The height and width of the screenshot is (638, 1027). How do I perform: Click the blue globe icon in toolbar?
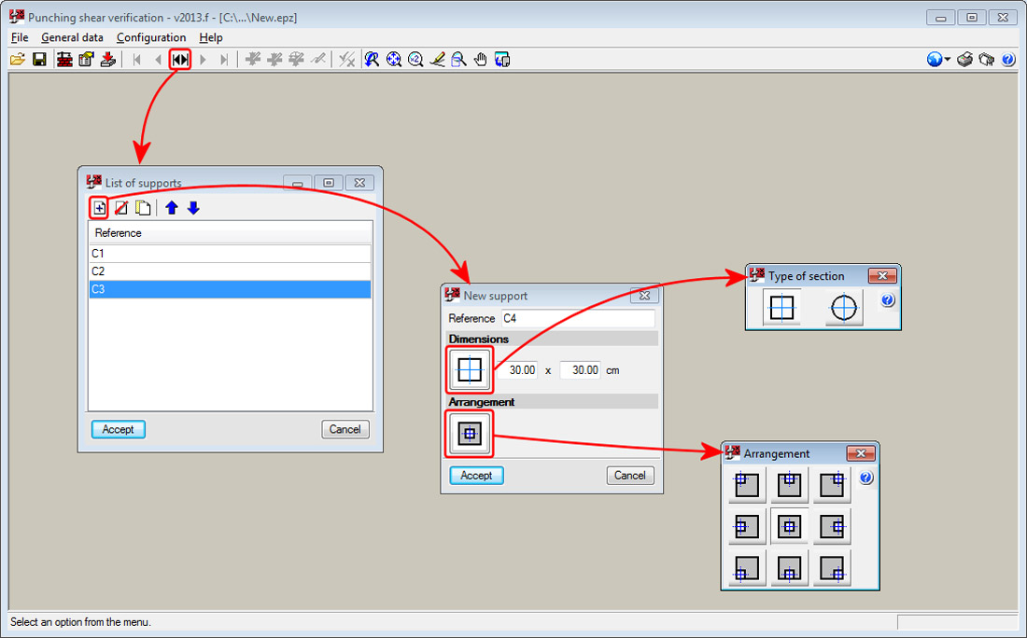tap(935, 60)
